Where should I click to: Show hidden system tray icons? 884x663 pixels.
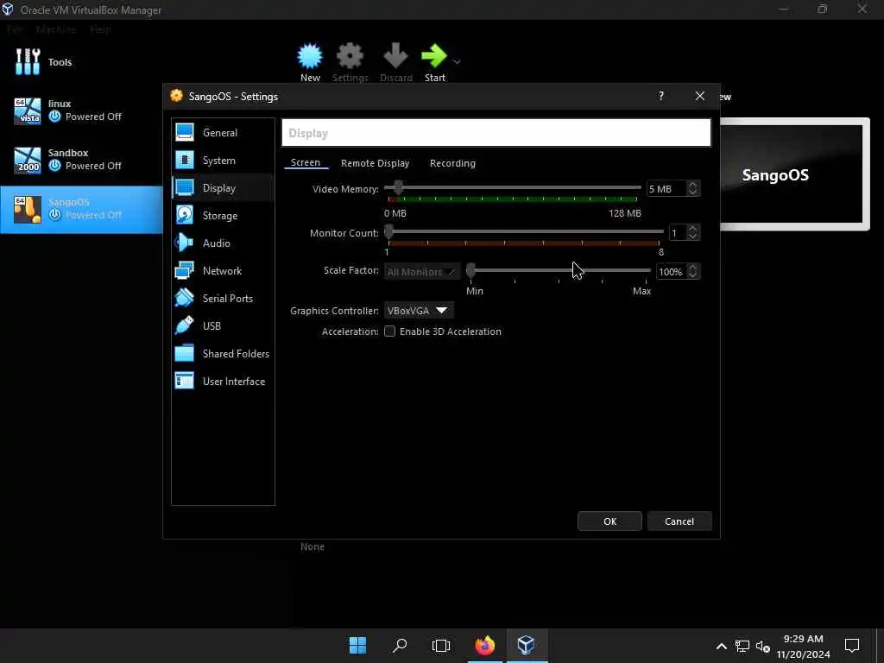tap(721, 646)
